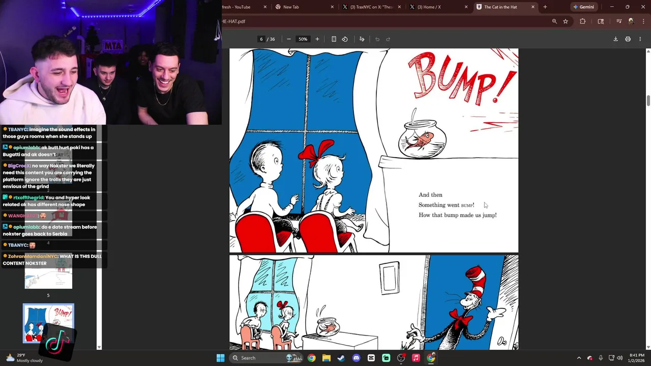
Task: Click the zoom magnifier icon in address bar
Action: coord(554,21)
